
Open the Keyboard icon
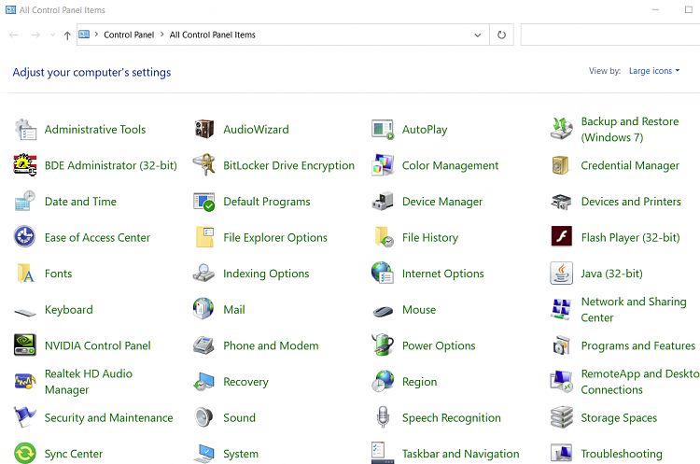(x=25, y=312)
